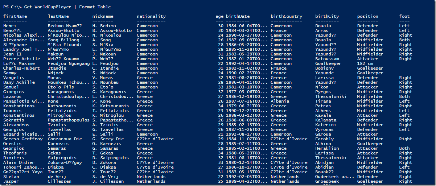Click last name Song-Billong

(x=63, y=40)
